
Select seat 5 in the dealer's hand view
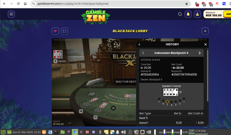point(167,102)
